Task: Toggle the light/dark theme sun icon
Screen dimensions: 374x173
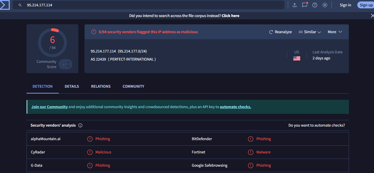Action: pyautogui.click(x=325, y=5)
